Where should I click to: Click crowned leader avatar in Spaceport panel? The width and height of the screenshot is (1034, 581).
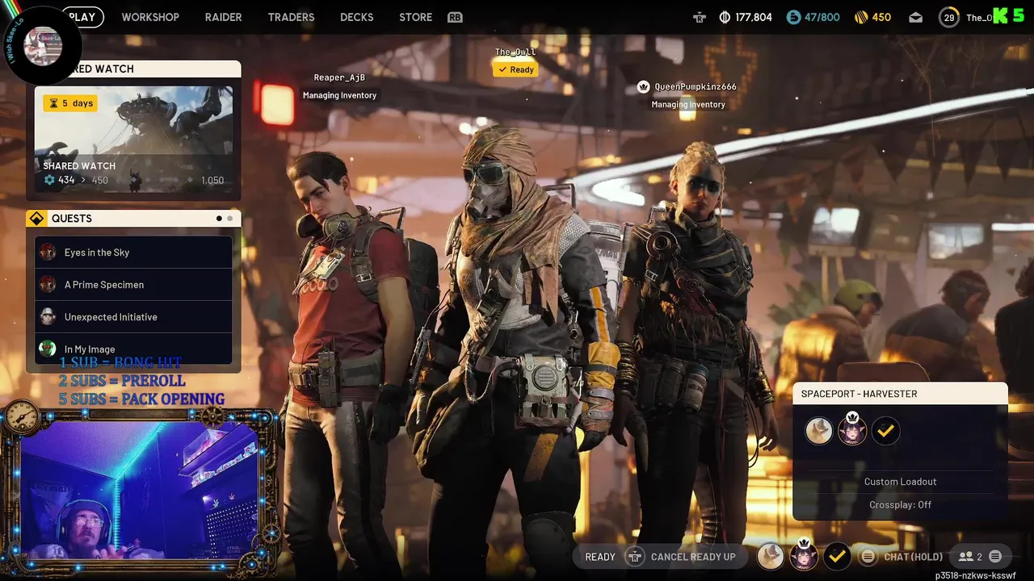[x=852, y=429]
